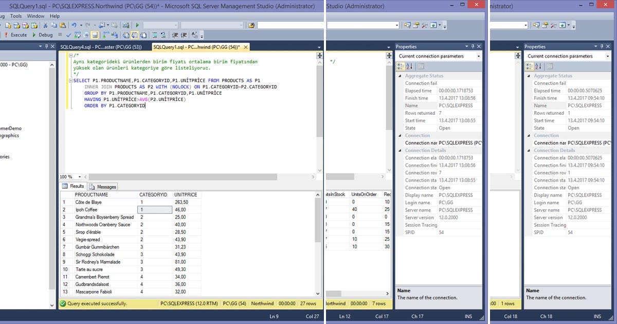The image size is (617, 324).
Task: Toggle Alphabetical sort in middle Properties panel
Action: (409, 66)
